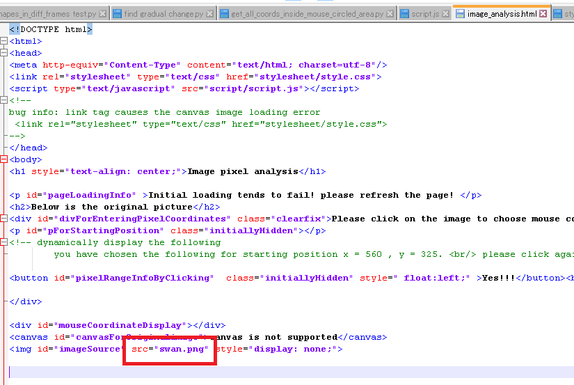574x385 pixels.
Task: Click the pixelRangeInfoByClicking button line
Action: (x=292, y=278)
